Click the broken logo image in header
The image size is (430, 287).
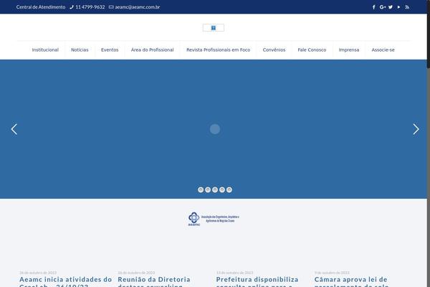(214, 28)
